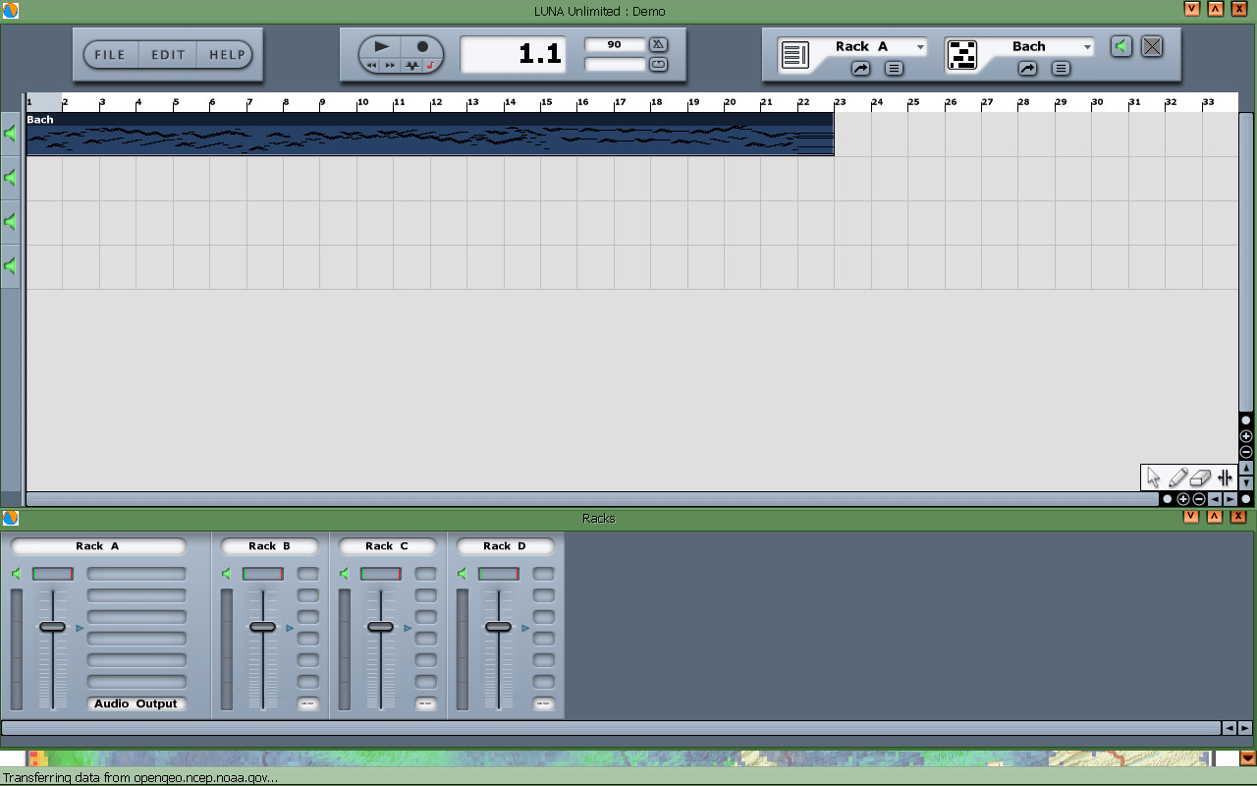Toggle the green speaker in the top toolbar

coord(1121,46)
